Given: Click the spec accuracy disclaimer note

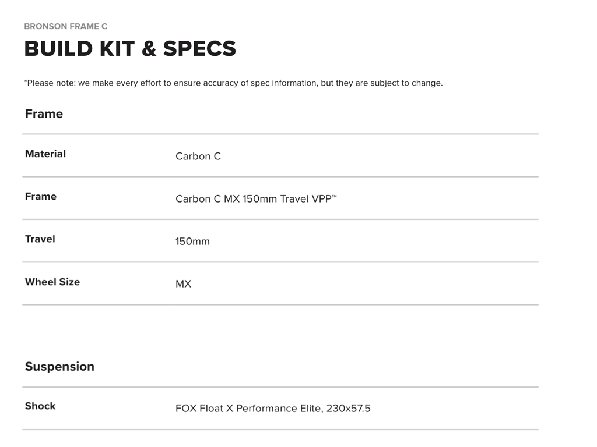Looking at the screenshot, I should coord(233,83).
